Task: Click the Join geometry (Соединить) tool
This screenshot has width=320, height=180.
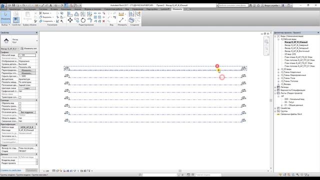Action: (46, 21)
